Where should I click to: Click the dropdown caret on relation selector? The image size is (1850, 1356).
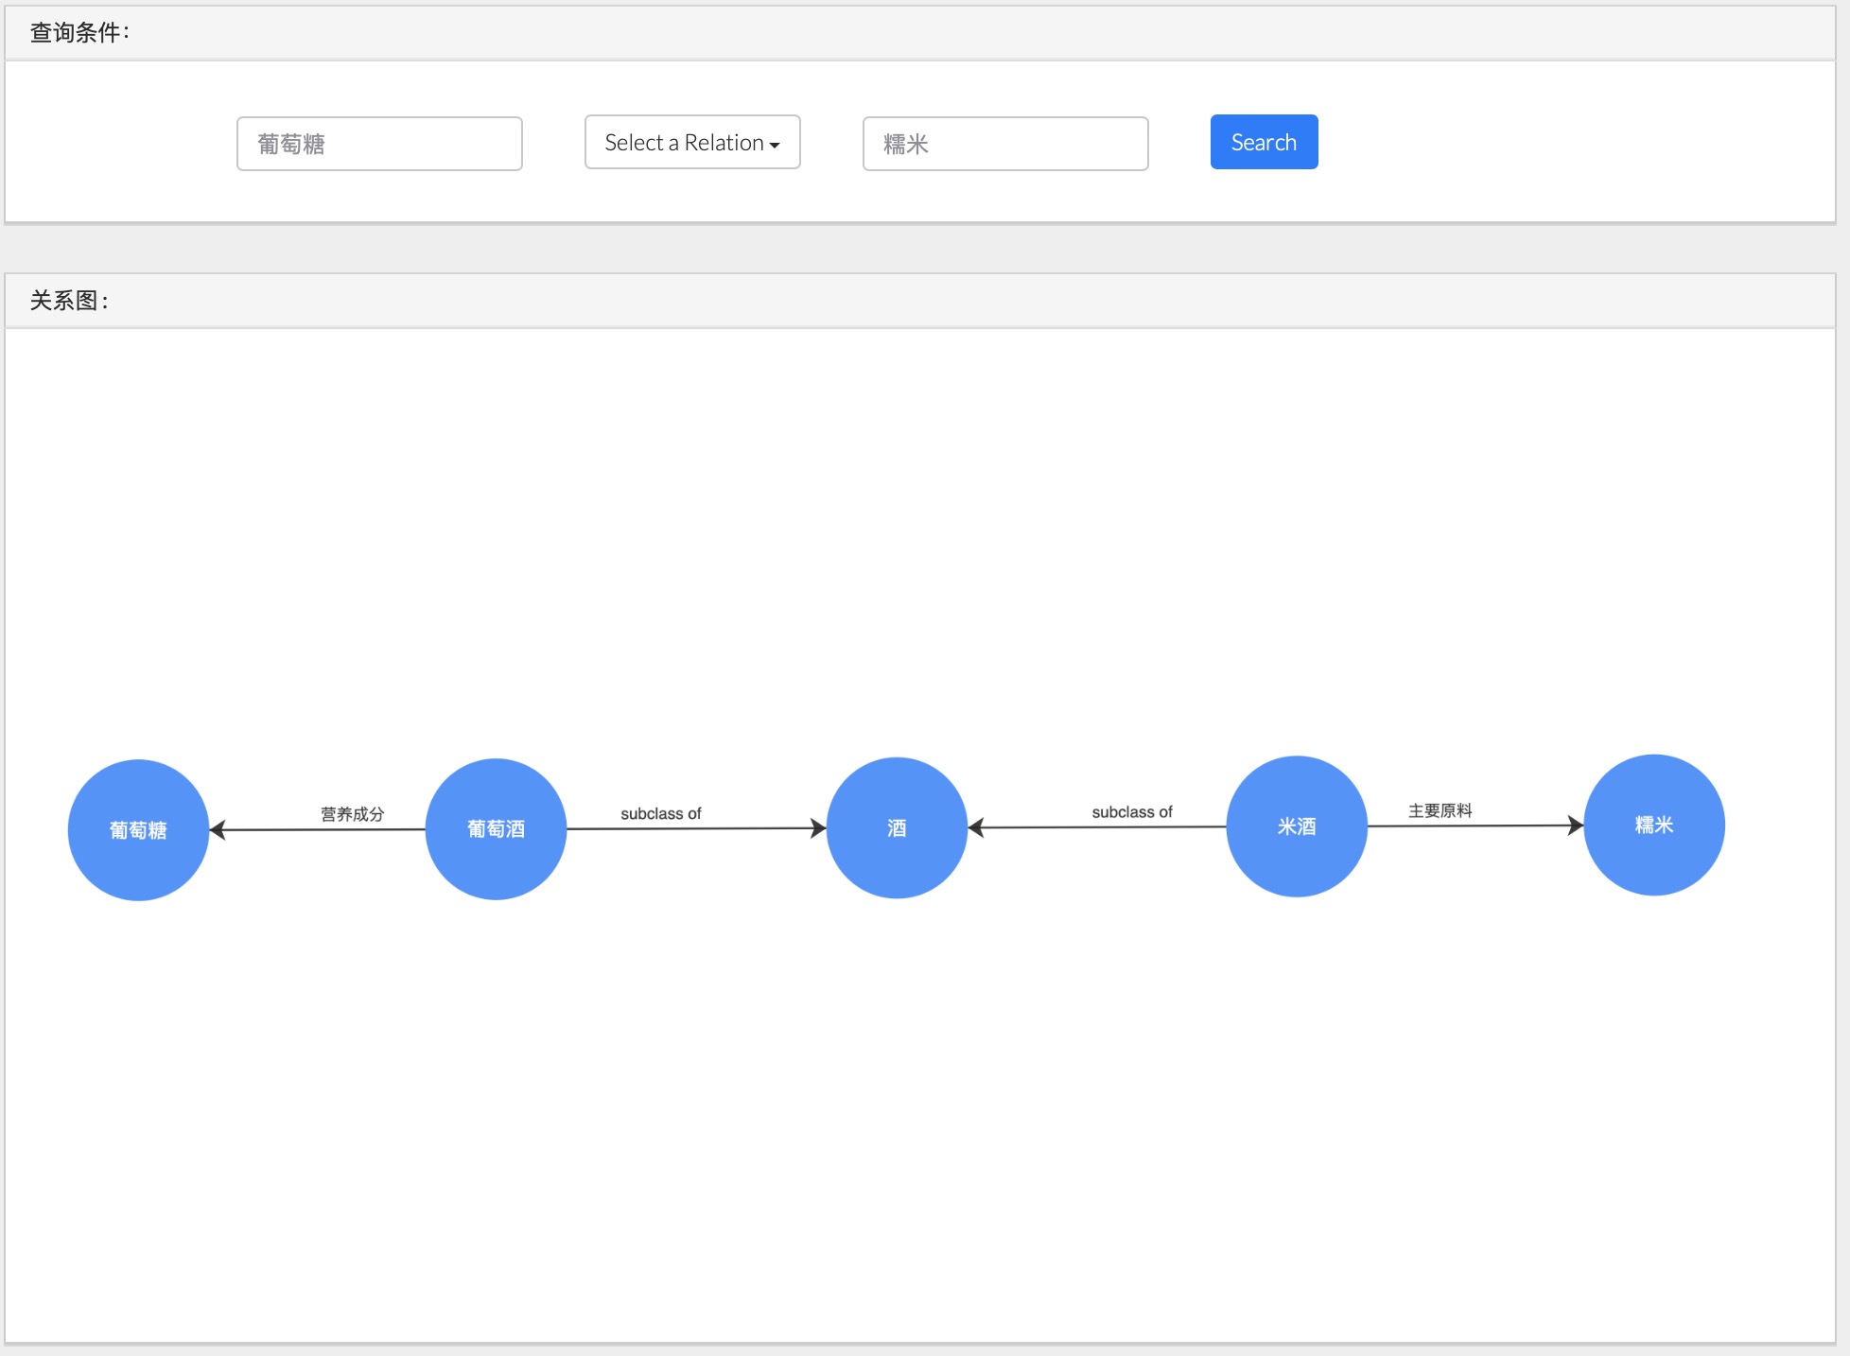coord(775,145)
